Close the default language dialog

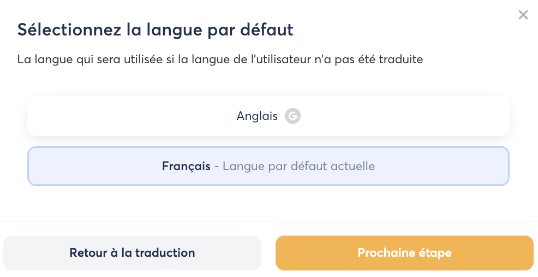point(523,15)
